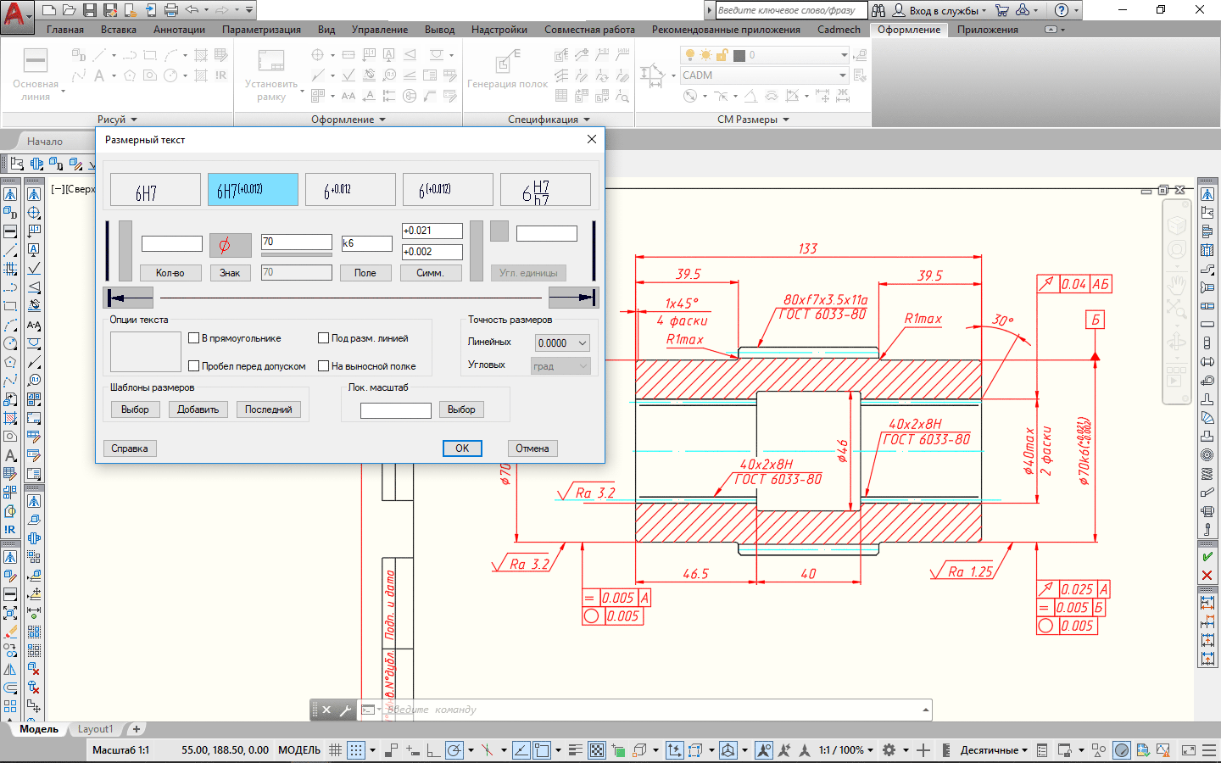The height and width of the screenshot is (763, 1221).
Task: Click the Save icon in quick access toolbar
Action: 90,10
